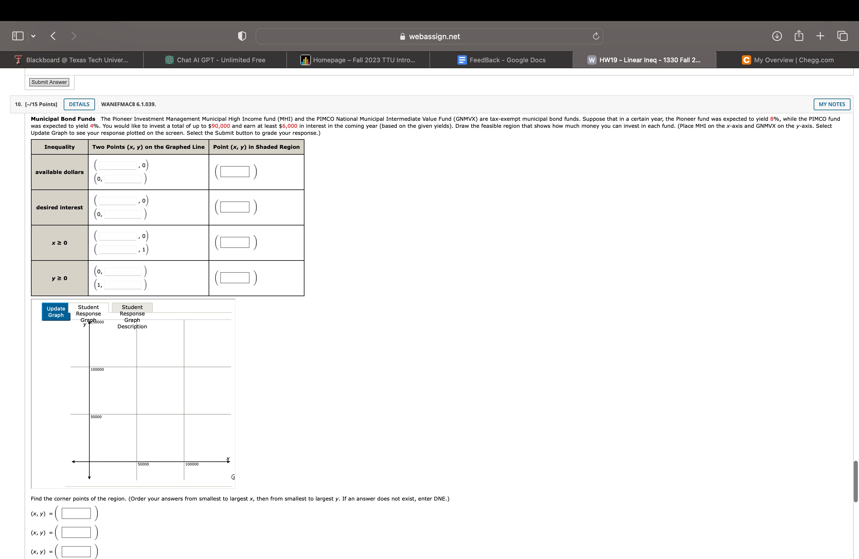Open DETAILS for question 10
The width and height of the screenshot is (859, 559).
point(79,104)
